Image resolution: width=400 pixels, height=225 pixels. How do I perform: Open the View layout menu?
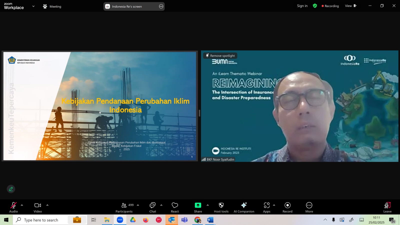[350, 6]
